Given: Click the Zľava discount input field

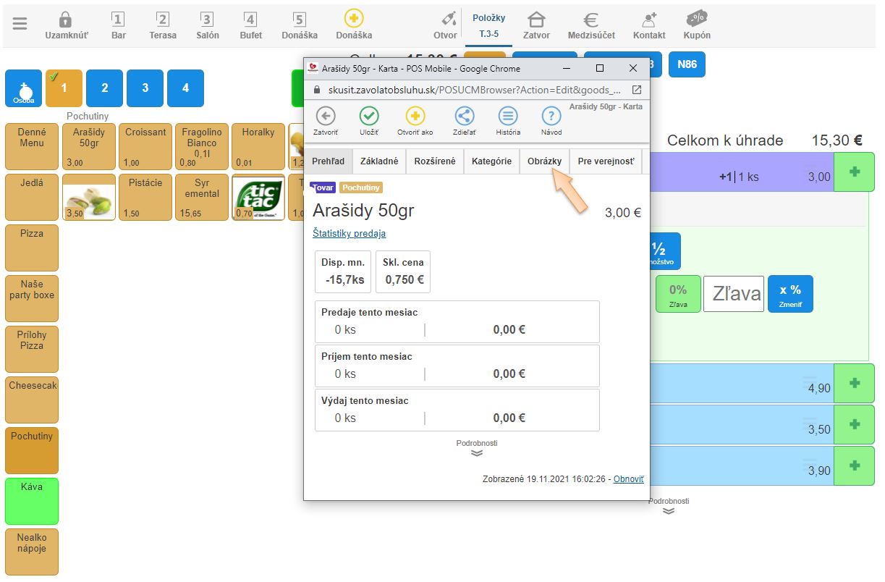Looking at the screenshot, I should [x=733, y=294].
